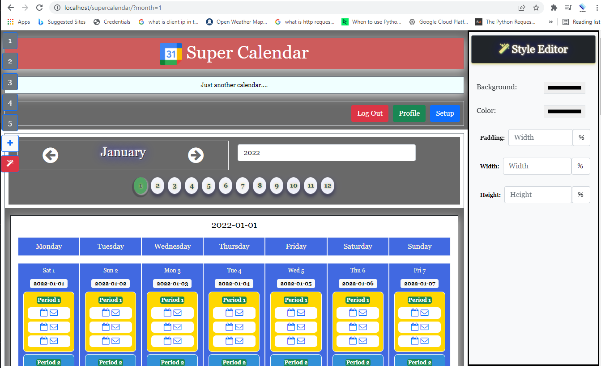Bookmark this page with star icon

[536, 8]
